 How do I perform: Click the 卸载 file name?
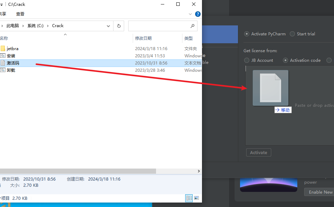click(11, 70)
